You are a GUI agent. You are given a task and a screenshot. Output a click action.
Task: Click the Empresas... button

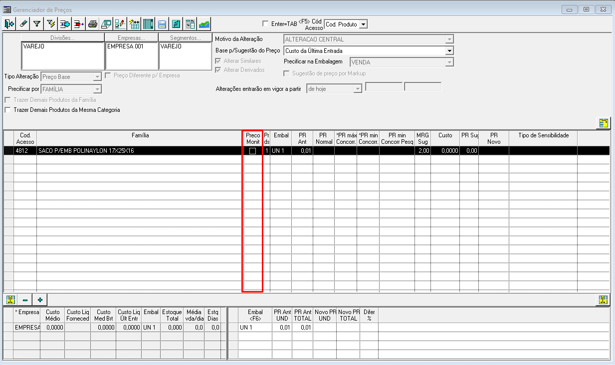click(x=131, y=38)
